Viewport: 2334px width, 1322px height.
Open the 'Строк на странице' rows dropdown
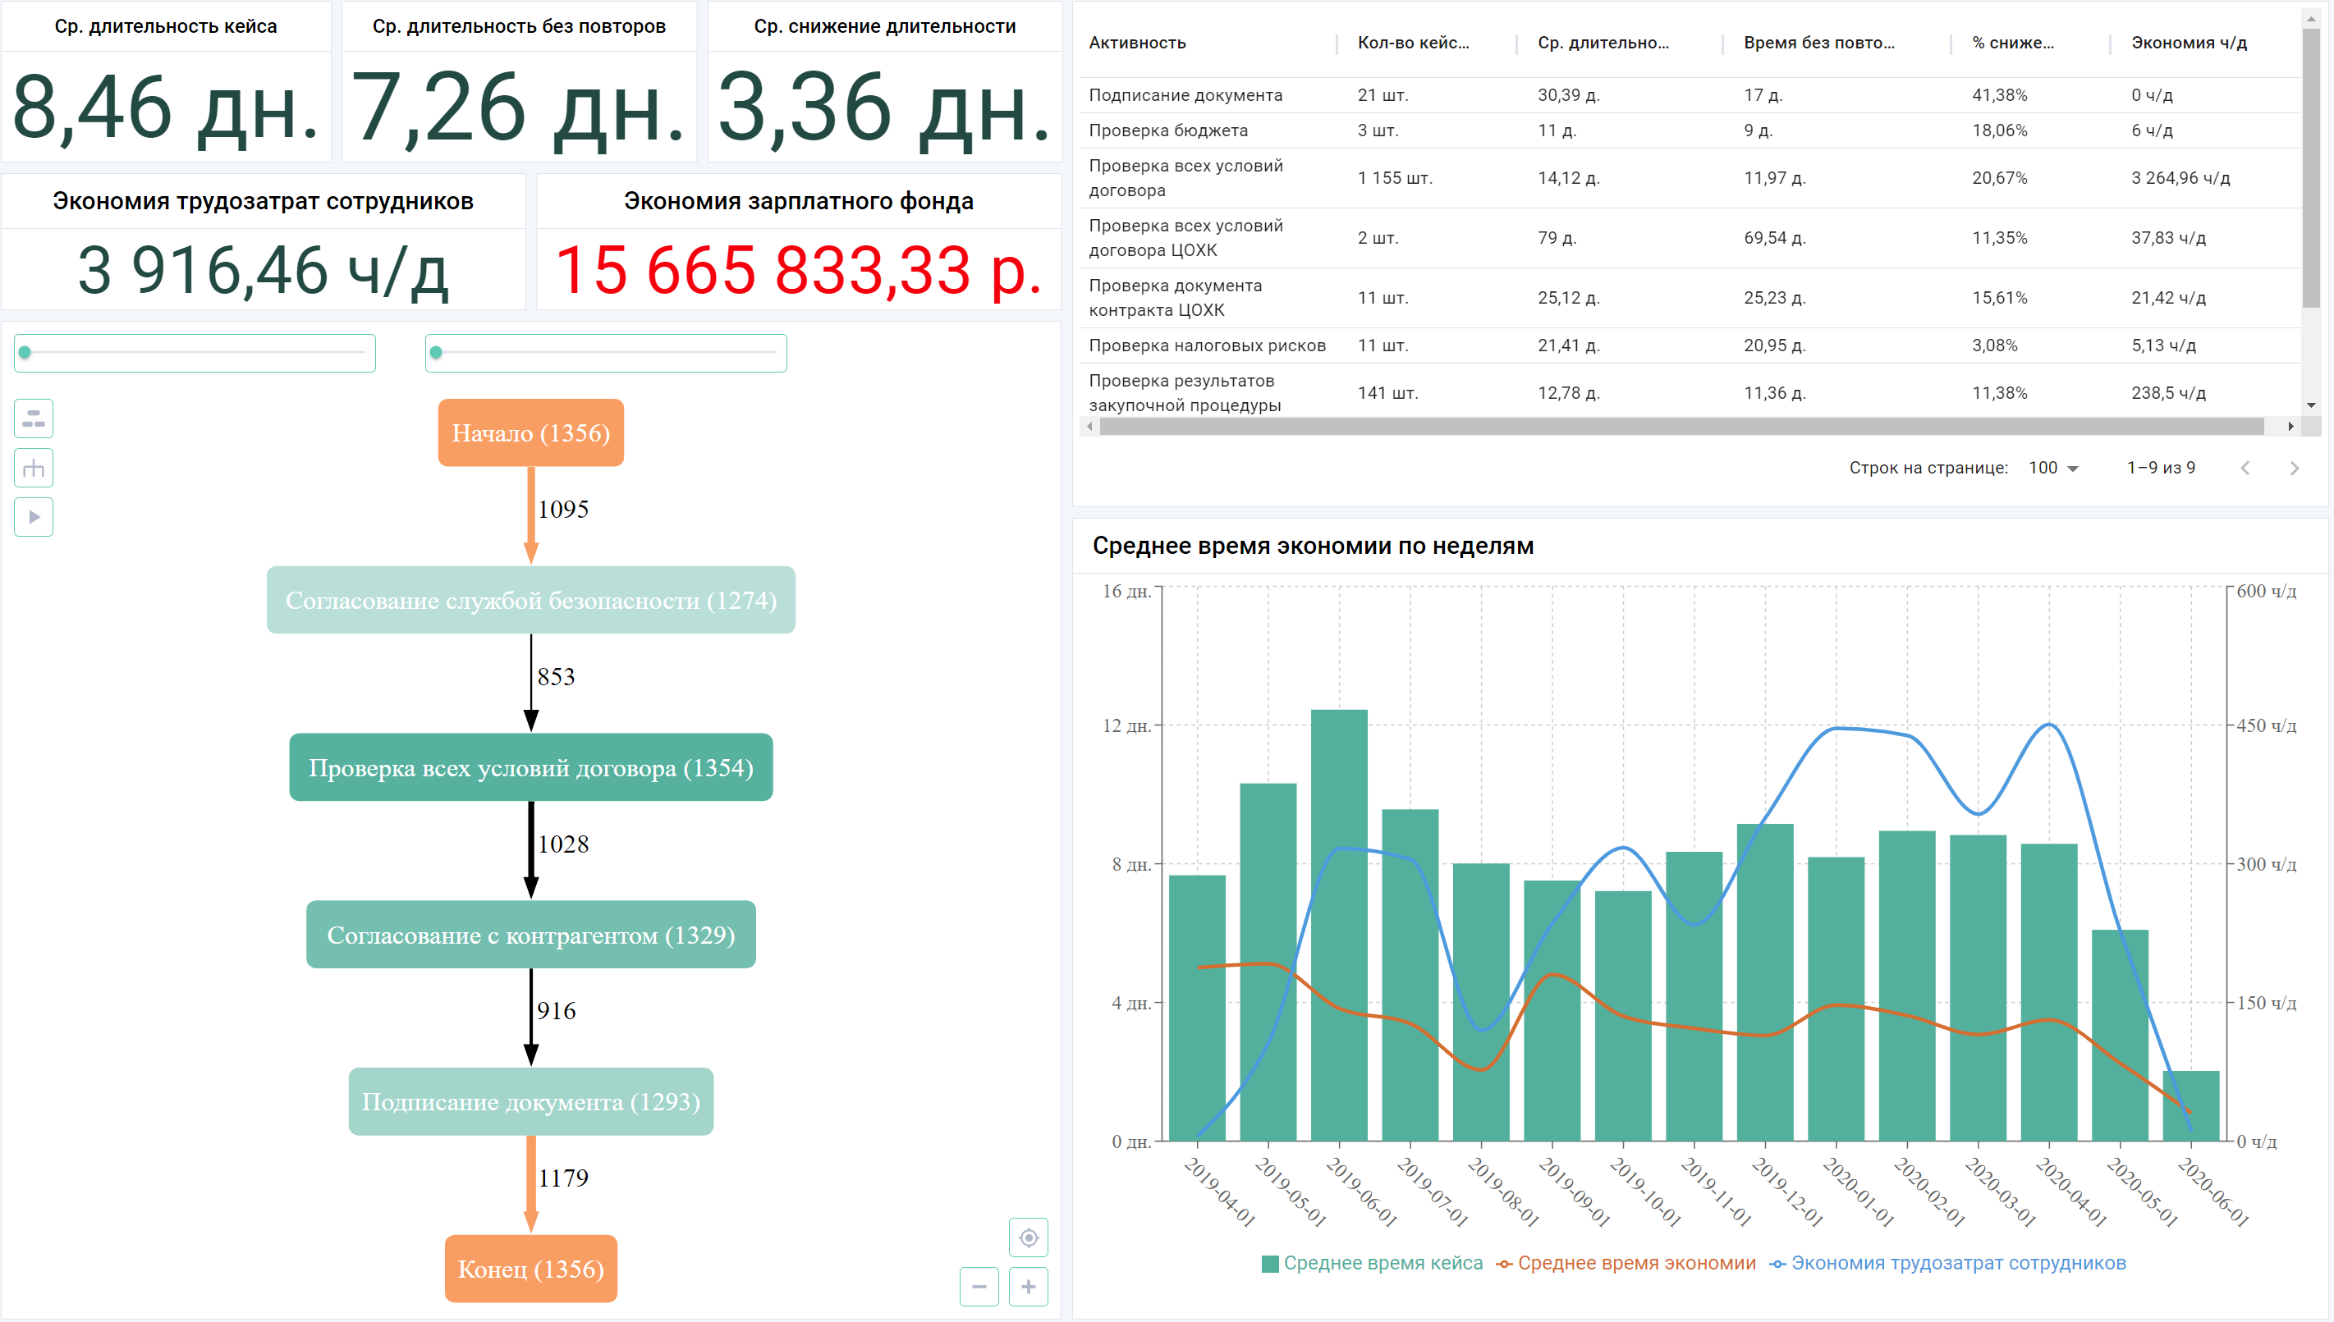(x=2054, y=468)
